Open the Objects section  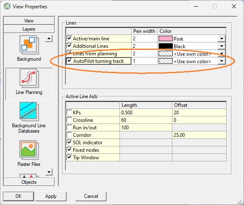point(29,182)
